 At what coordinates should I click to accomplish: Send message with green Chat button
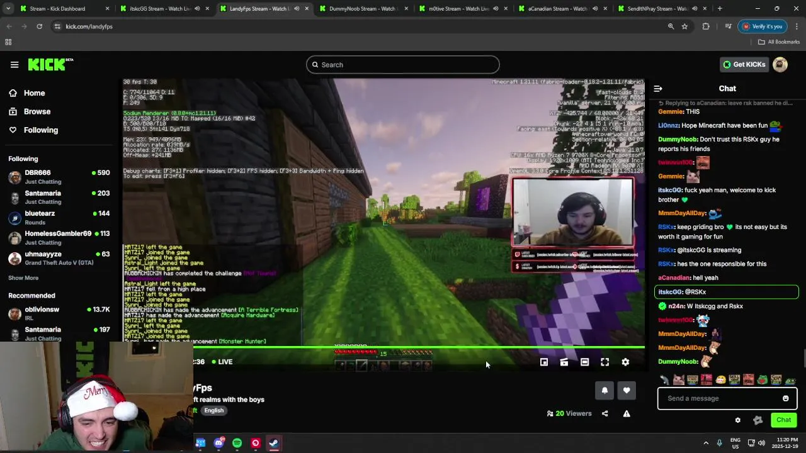click(784, 420)
